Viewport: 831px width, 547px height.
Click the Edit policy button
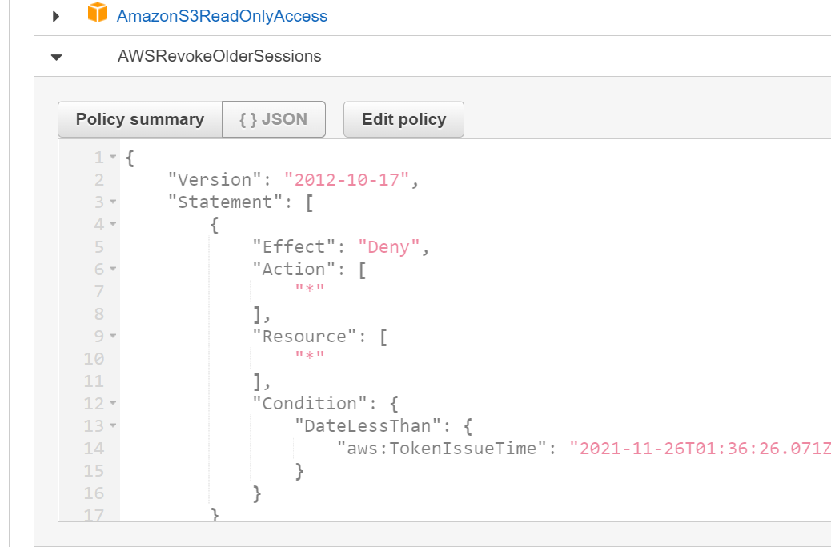pos(403,119)
